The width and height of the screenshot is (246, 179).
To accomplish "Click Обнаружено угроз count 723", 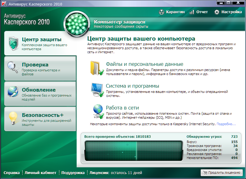I will pyautogui.click(x=234, y=137).
